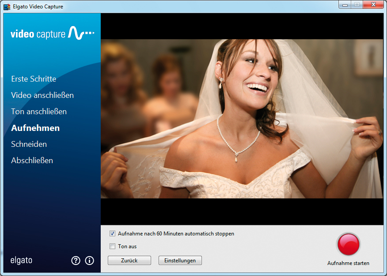This screenshot has height=276, width=387.
Task: Open the info icon in sidebar
Action: [90, 261]
